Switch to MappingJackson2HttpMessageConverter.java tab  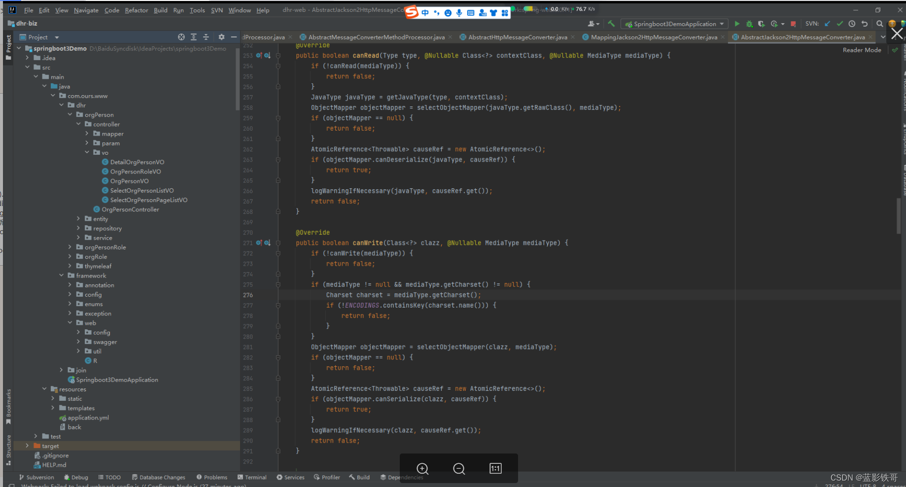point(654,37)
